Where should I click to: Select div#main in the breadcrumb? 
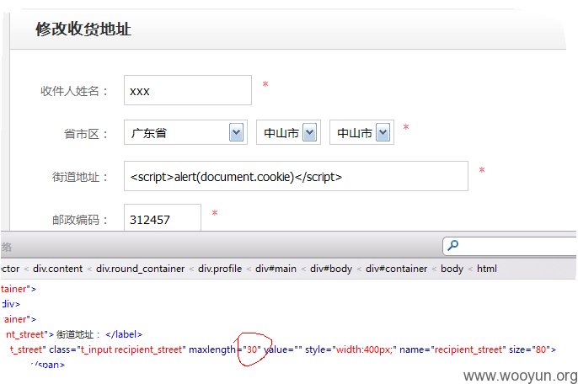[276, 269]
